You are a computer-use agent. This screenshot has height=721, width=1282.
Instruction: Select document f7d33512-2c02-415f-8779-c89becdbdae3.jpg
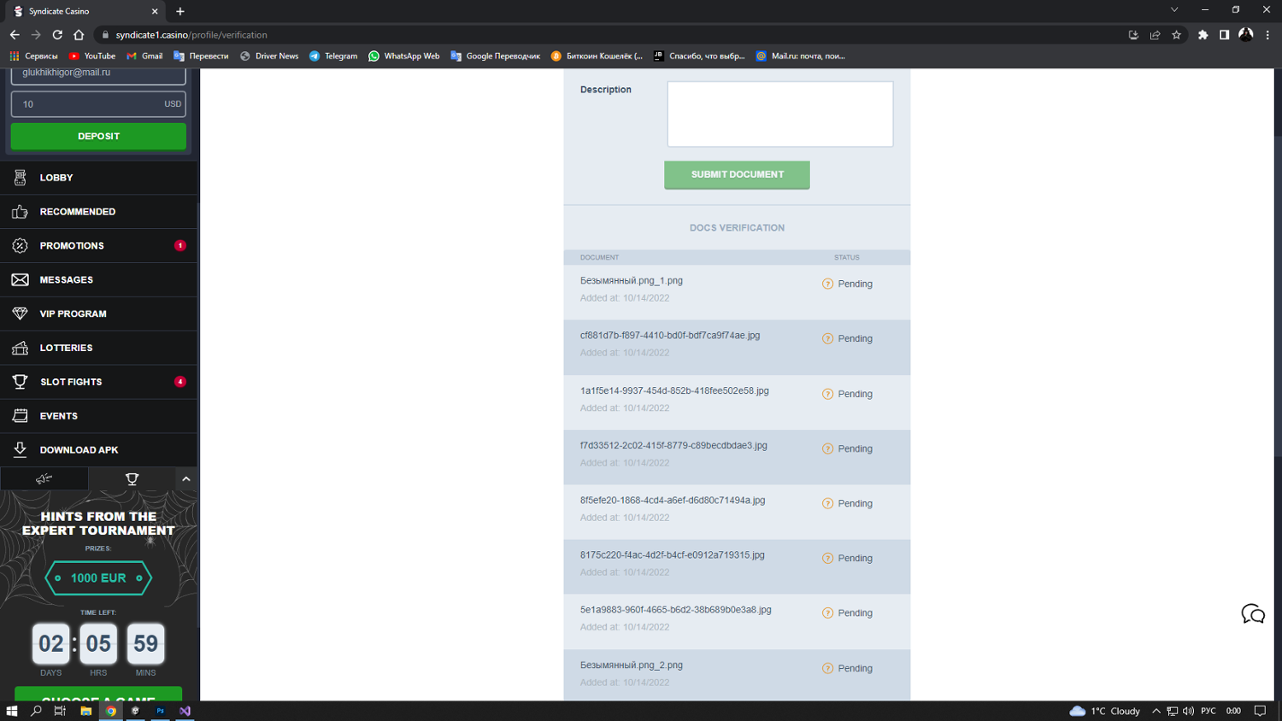(x=673, y=446)
